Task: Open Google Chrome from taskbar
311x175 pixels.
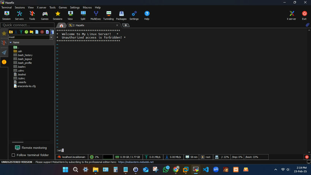Action: click(x=176, y=170)
